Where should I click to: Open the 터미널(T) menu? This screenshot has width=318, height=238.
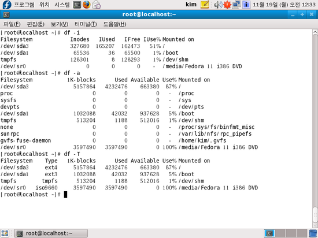[x=86, y=24]
